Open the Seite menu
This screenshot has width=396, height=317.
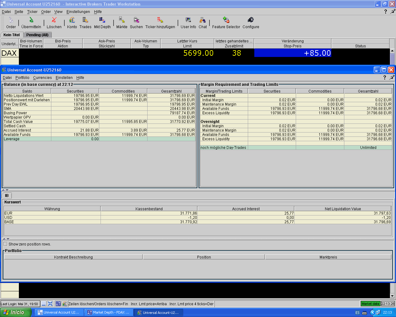tap(19, 11)
